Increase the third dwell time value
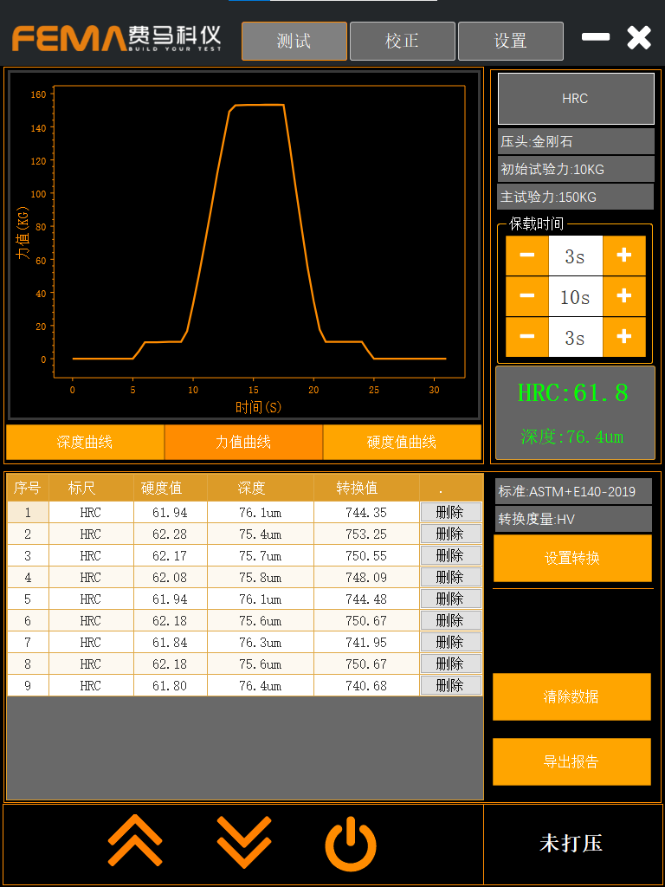665x887 pixels. pyautogui.click(x=623, y=337)
